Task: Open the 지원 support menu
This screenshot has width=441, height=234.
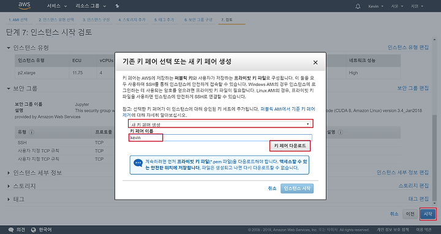Action: 417,6
